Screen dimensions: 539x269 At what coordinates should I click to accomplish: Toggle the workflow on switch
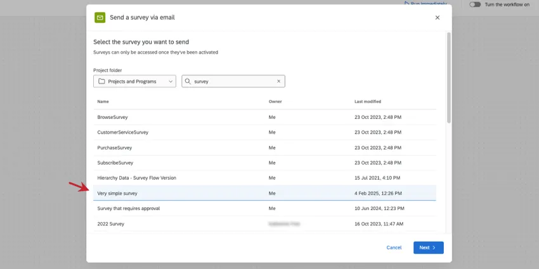click(x=475, y=4)
